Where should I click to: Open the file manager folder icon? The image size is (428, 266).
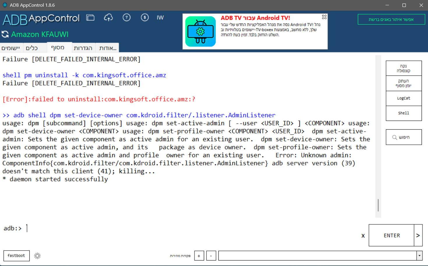click(x=90, y=18)
